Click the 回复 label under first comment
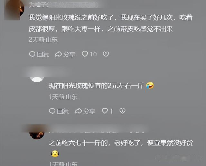This screenshot has width=206, height=166. 43,54
